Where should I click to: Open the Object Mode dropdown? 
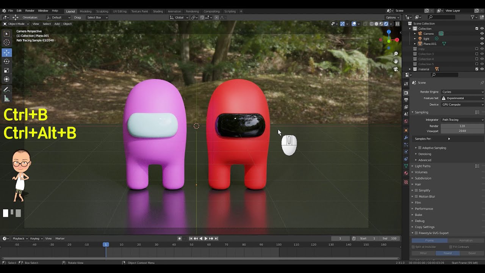pos(16,24)
